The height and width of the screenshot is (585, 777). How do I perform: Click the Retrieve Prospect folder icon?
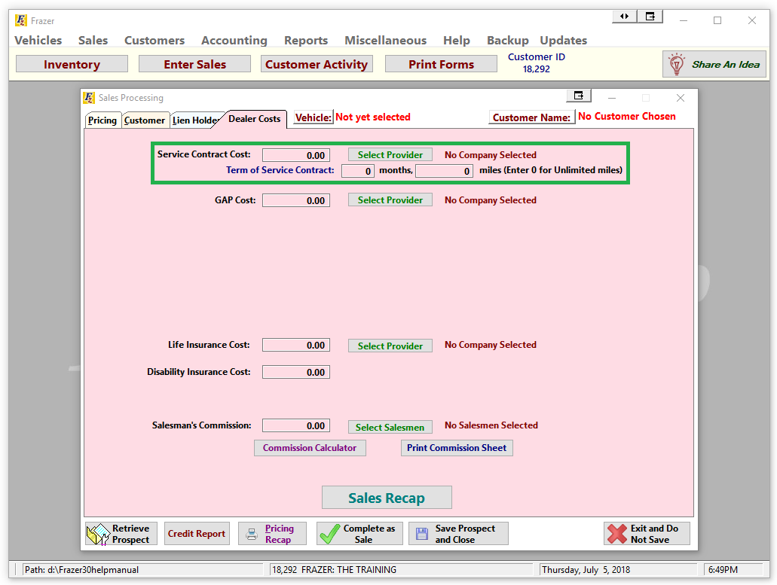coord(98,534)
